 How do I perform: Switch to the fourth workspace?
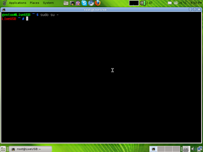click(x=176, y=149)
